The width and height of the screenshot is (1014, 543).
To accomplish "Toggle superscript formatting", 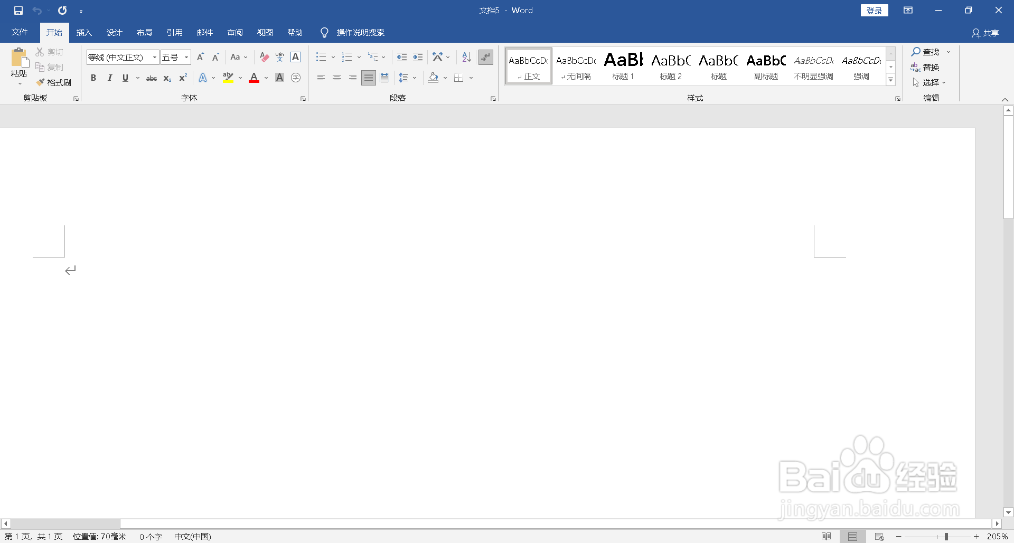I will click(x=183, y=78).
